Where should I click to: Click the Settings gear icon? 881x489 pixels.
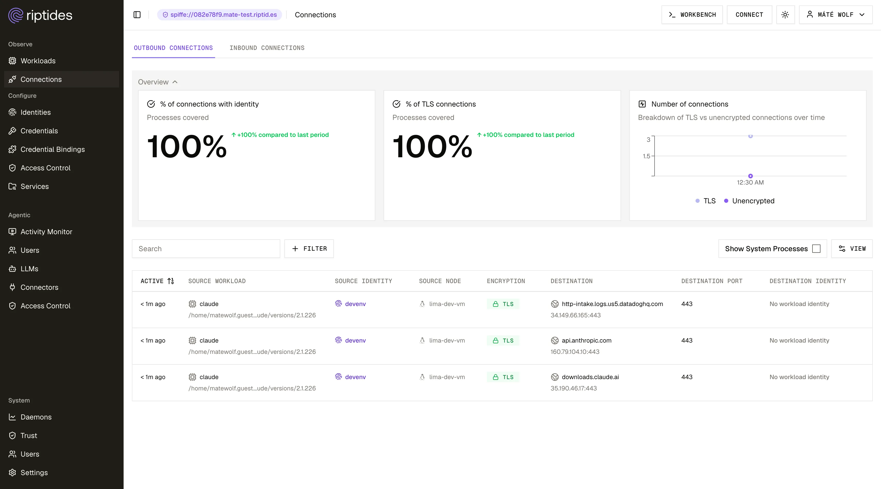12,472
